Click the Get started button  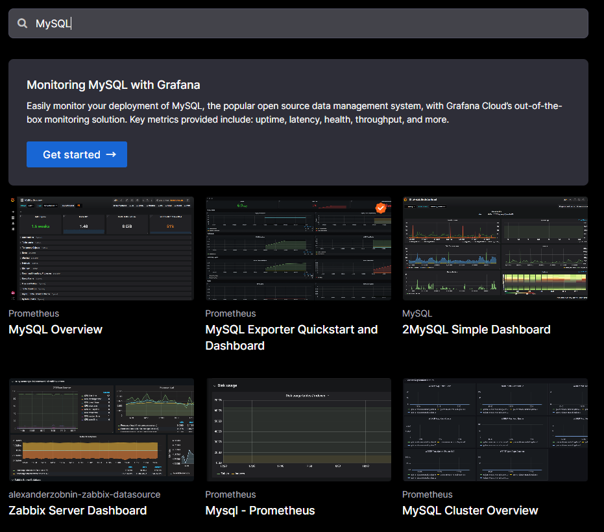click(x=77, y=154)
